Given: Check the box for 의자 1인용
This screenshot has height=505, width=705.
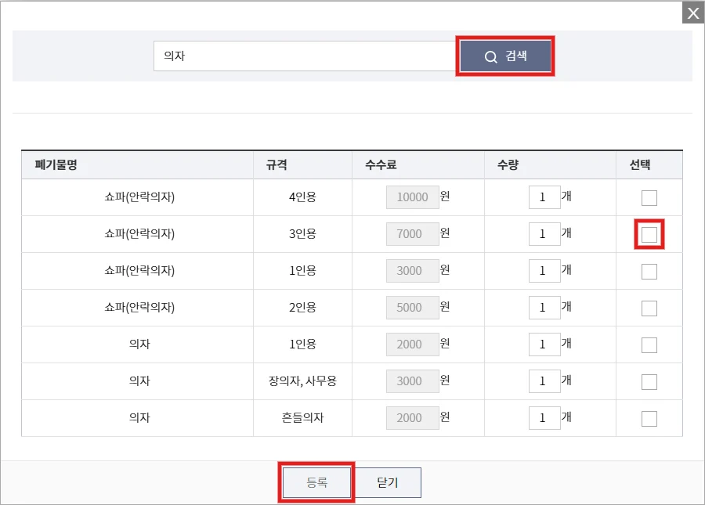Looking at the screenshot, I should [x=649, y=345].
